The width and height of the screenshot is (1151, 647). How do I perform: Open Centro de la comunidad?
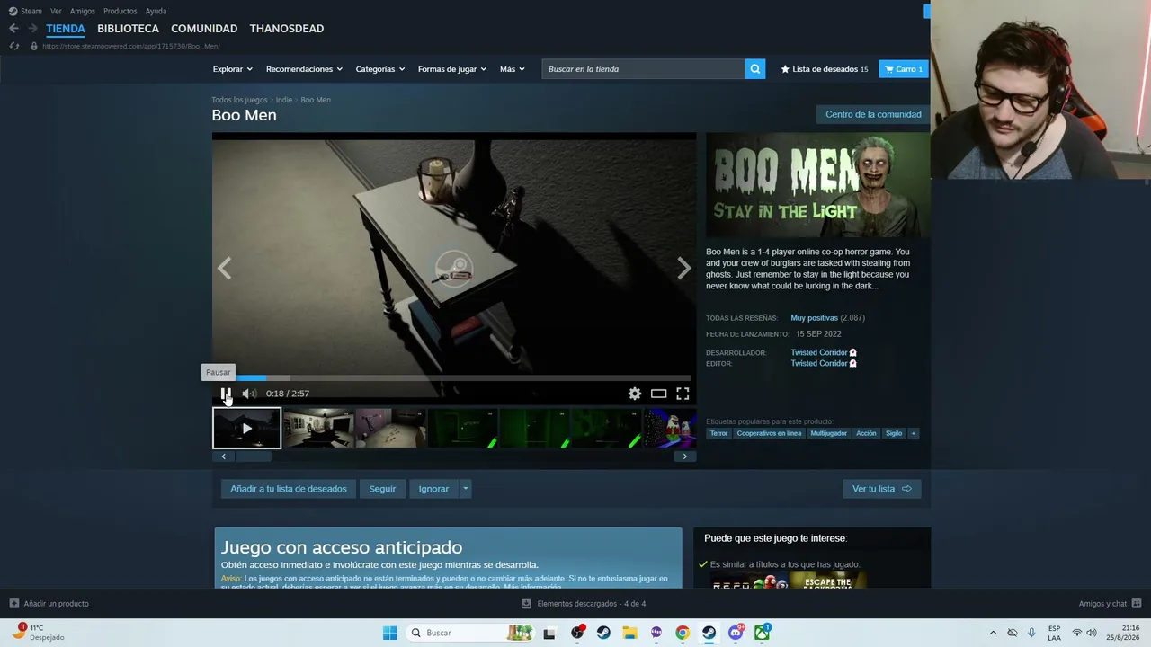[873, 114]
